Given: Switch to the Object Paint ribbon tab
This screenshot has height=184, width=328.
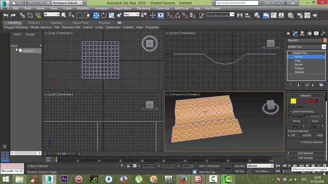Looking at the screenshot, I should point(80,22).
